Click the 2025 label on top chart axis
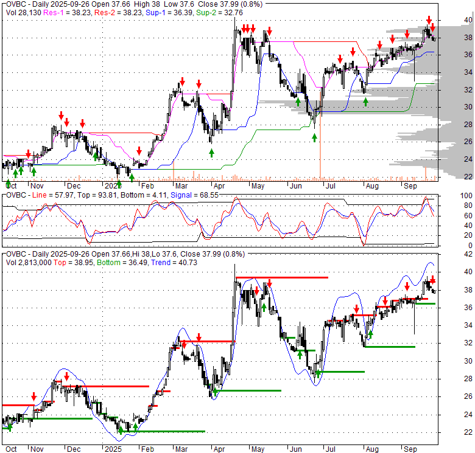Image resolution: width=475 pixels, height=453 pixels. coord(113,186)
